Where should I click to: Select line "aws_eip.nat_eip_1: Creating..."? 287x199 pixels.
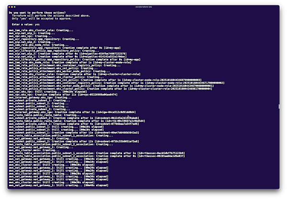point(32,33)
